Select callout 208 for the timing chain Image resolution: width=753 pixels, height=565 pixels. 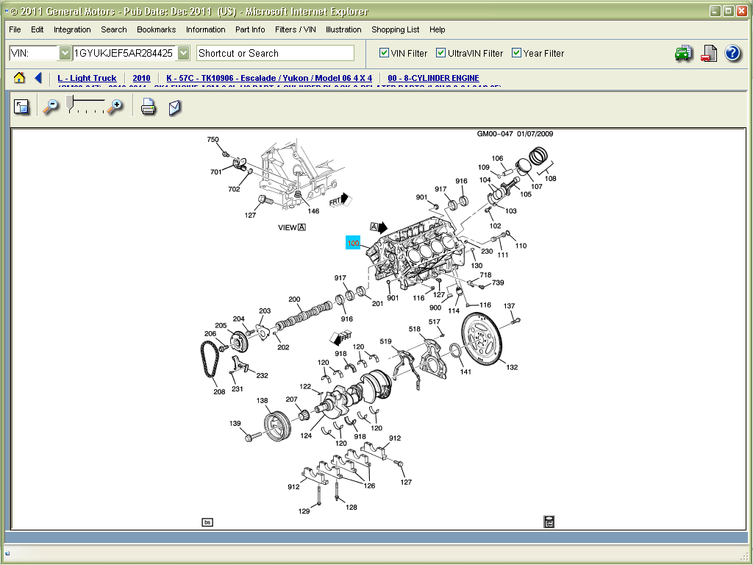[219, 391]
